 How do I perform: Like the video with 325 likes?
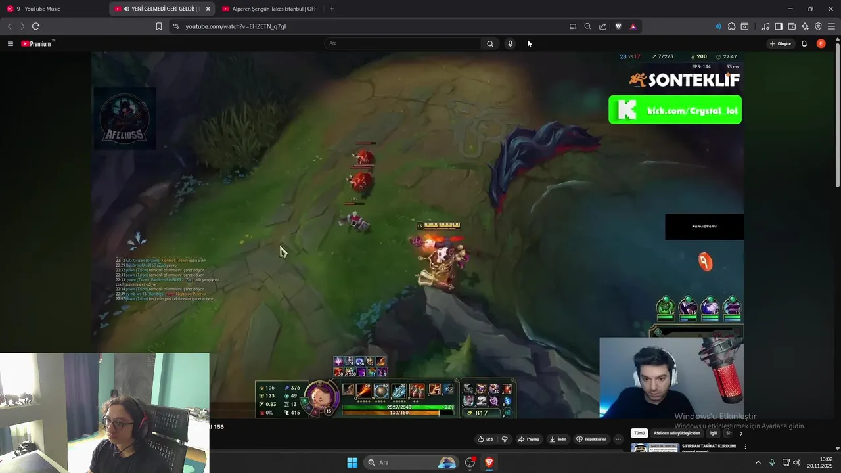[x=486, y=439]
